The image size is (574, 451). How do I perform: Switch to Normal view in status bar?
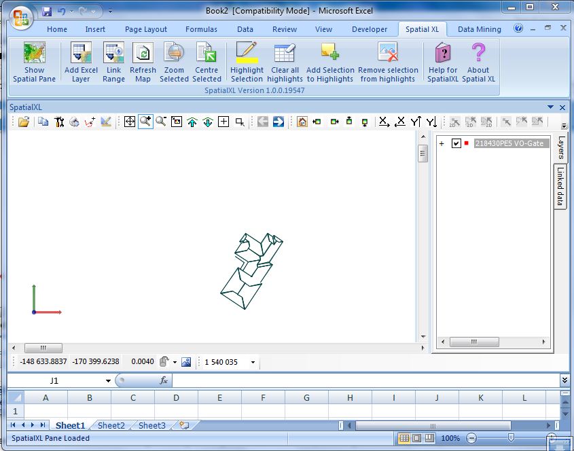click(404, 438)
